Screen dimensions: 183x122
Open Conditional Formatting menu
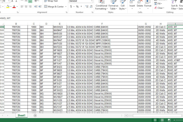(x=101, y=5)
